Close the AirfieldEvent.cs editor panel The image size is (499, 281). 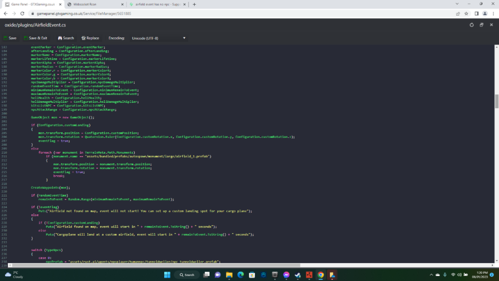click(492, 25)
